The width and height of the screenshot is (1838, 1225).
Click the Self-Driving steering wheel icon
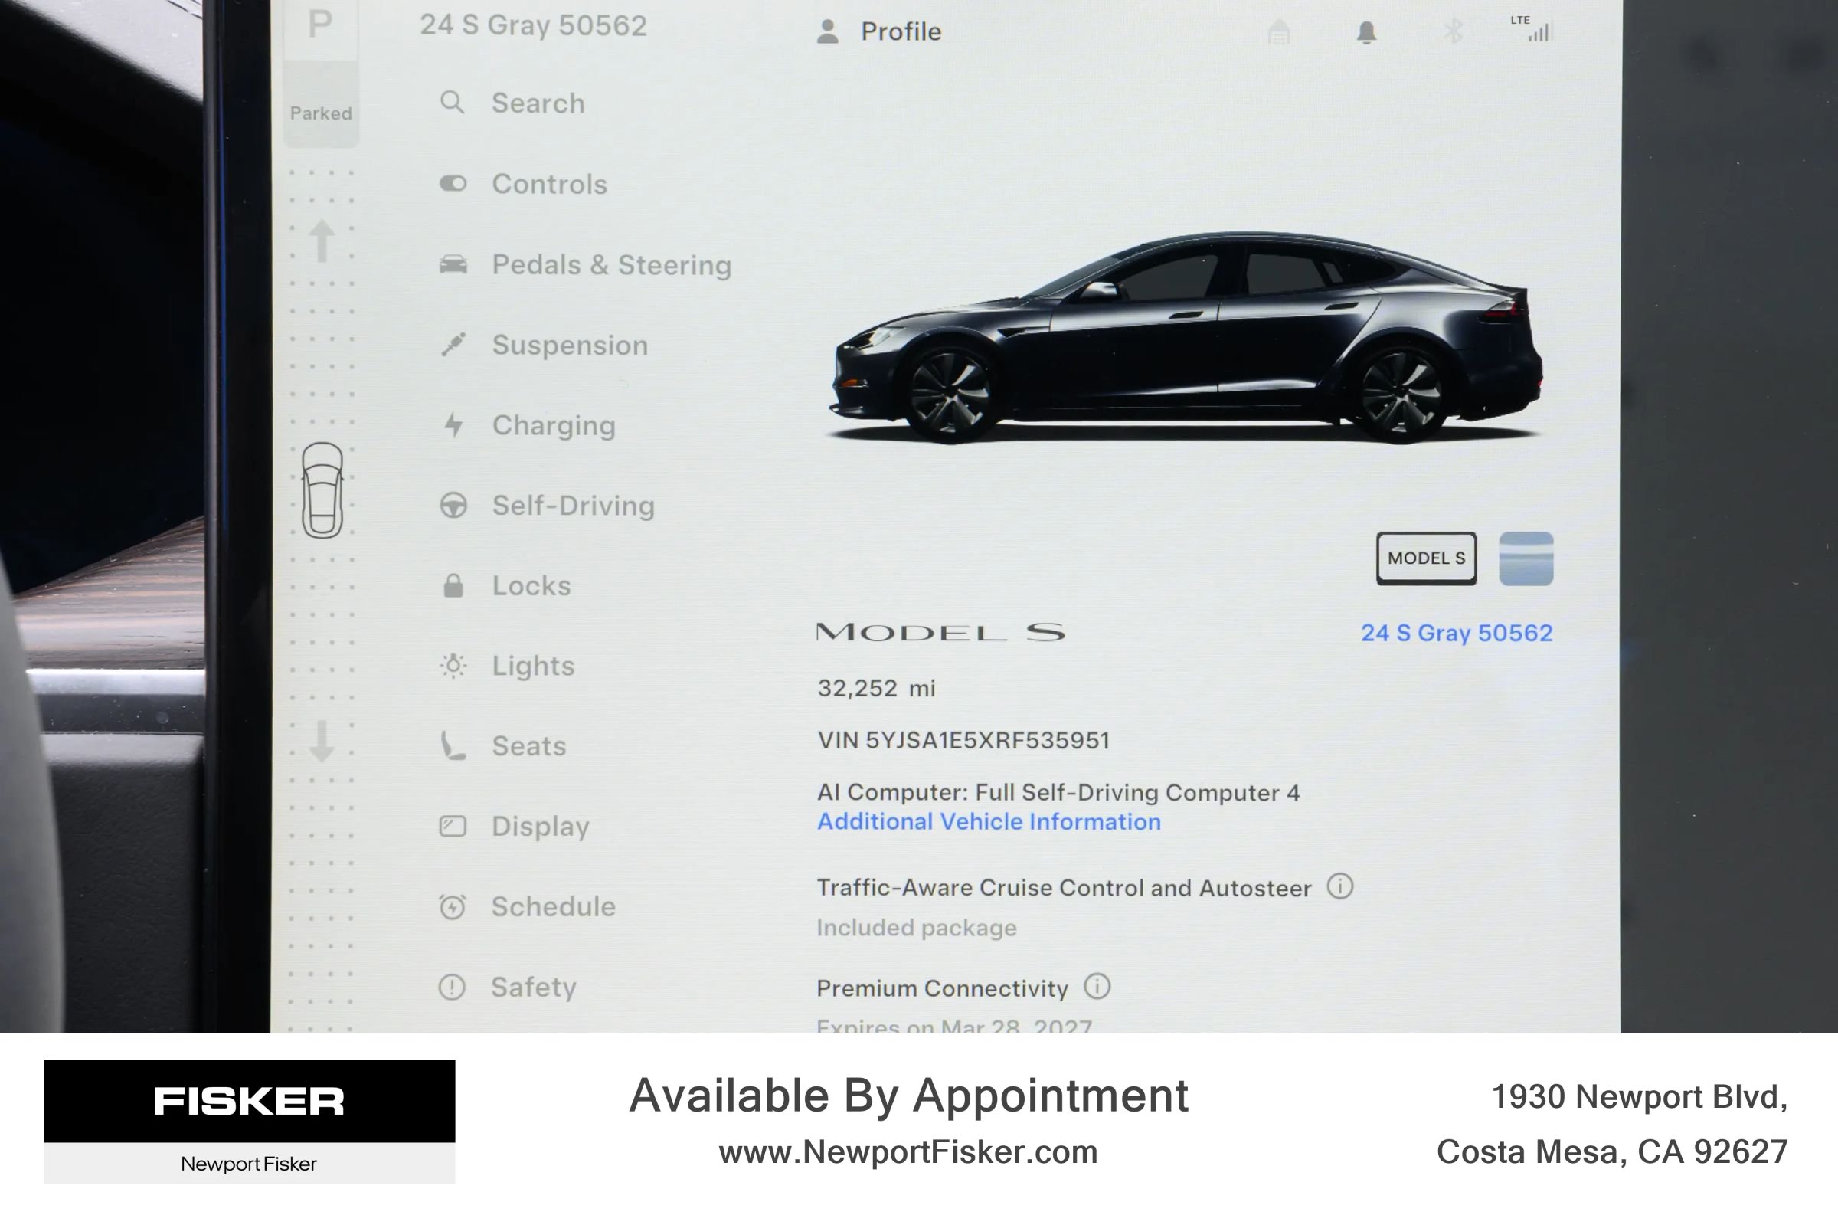(x=453, y=506)
